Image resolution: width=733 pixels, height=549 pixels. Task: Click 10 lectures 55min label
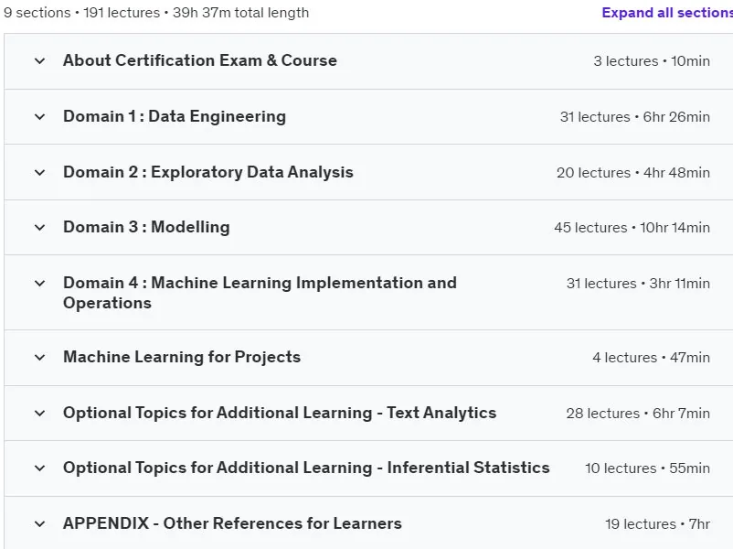647,468
